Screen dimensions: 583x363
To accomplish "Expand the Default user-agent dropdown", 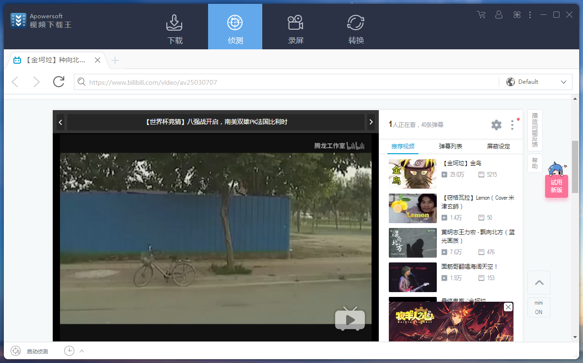I will pos(536,82).
